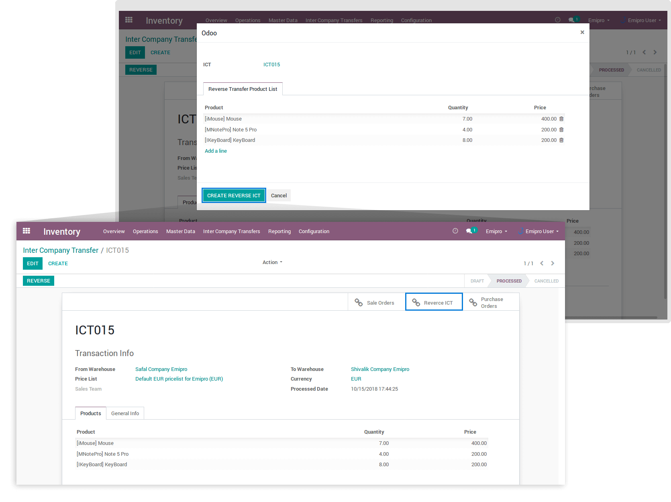Select the CANCELLED status stage

[x=546, y=281]
